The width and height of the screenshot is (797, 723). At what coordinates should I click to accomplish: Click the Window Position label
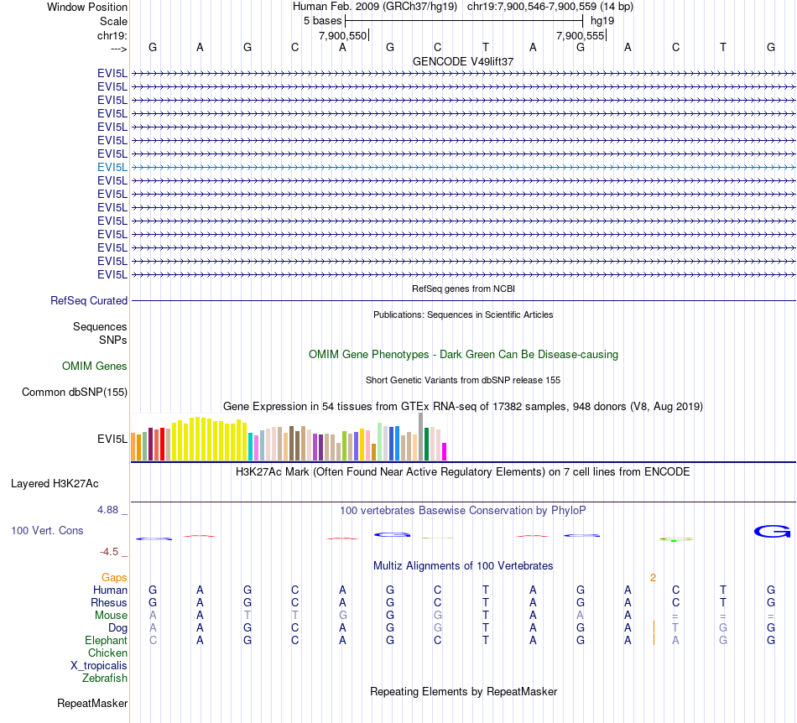coord(87,7)
